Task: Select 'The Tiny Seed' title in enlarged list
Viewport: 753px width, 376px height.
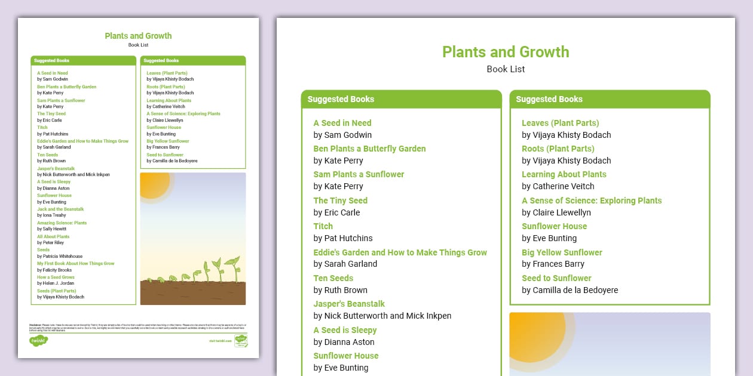Action: (x=340, y=201)
